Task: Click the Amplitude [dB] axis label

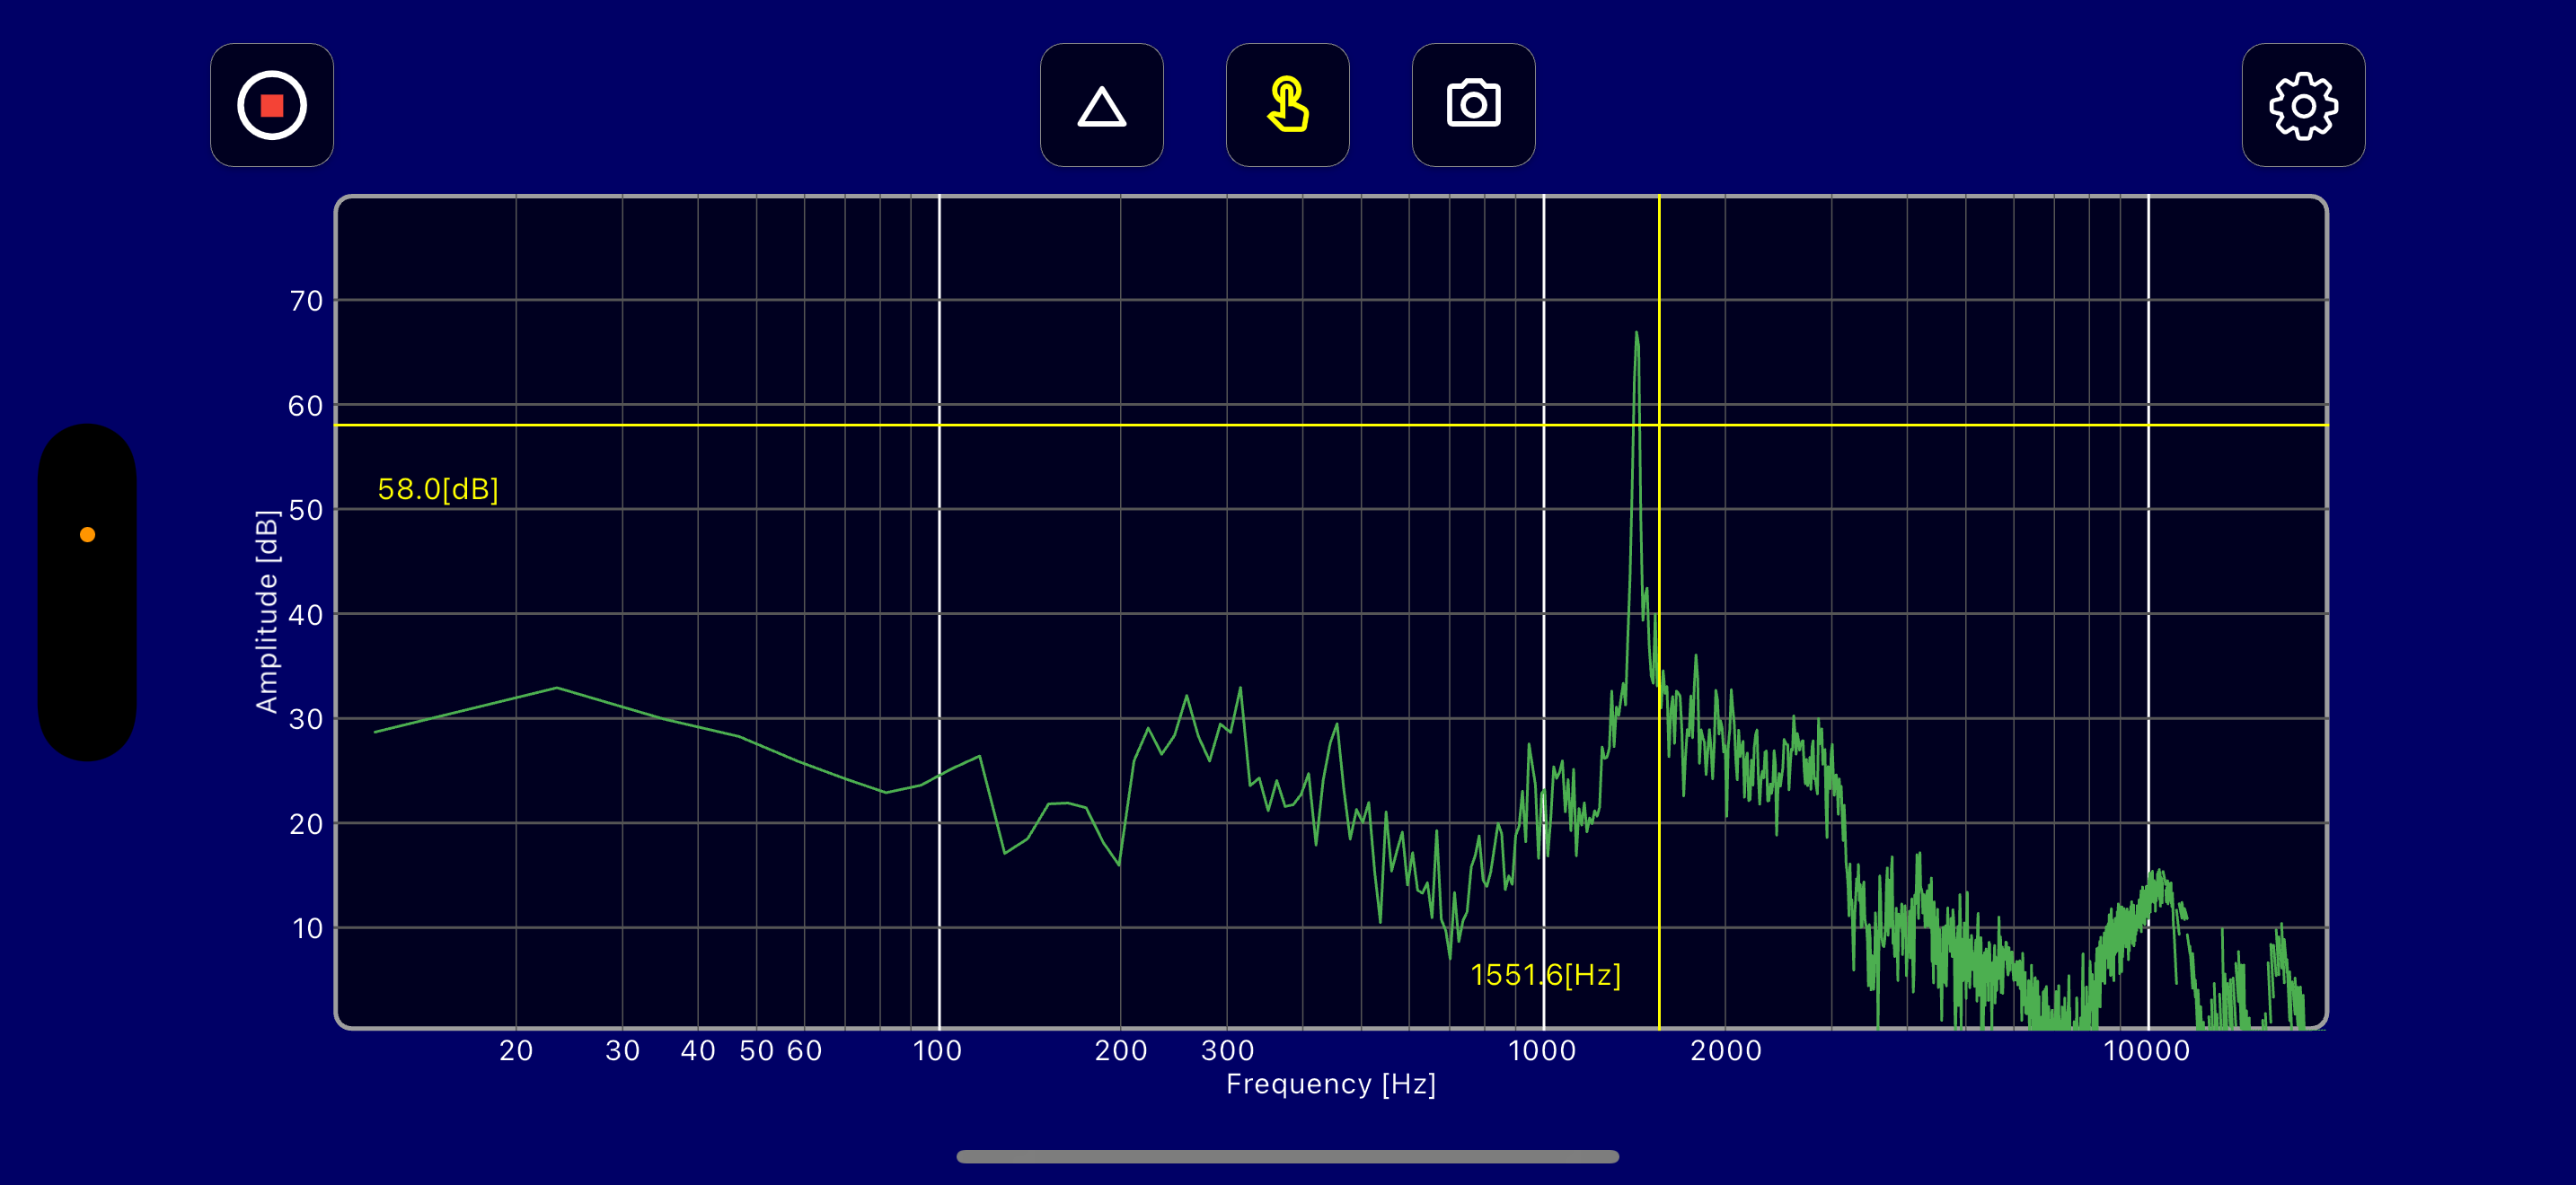Action: pos(267,611)
